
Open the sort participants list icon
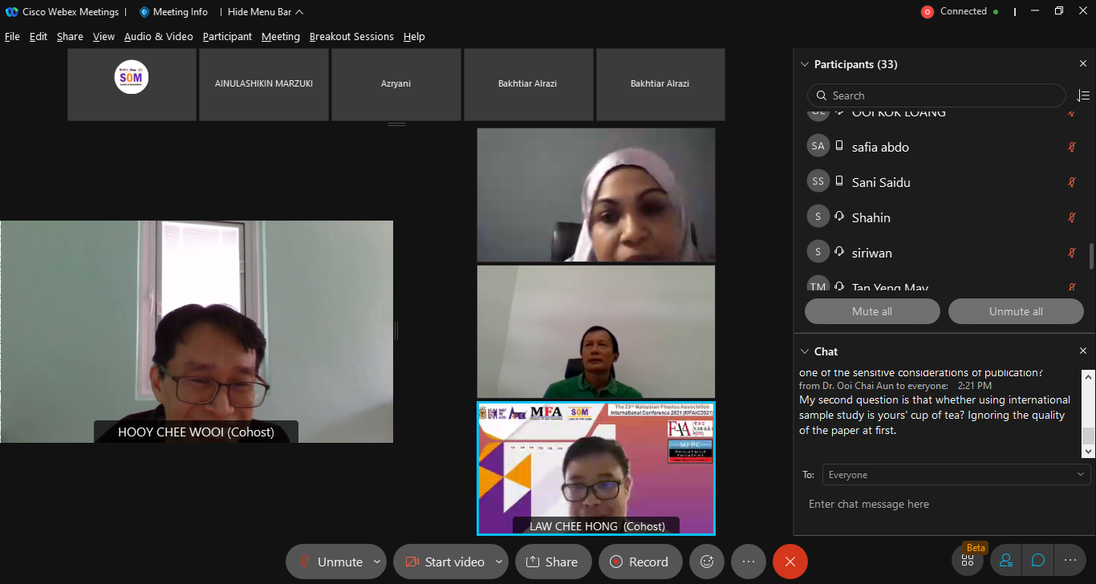click(1082, 95)
